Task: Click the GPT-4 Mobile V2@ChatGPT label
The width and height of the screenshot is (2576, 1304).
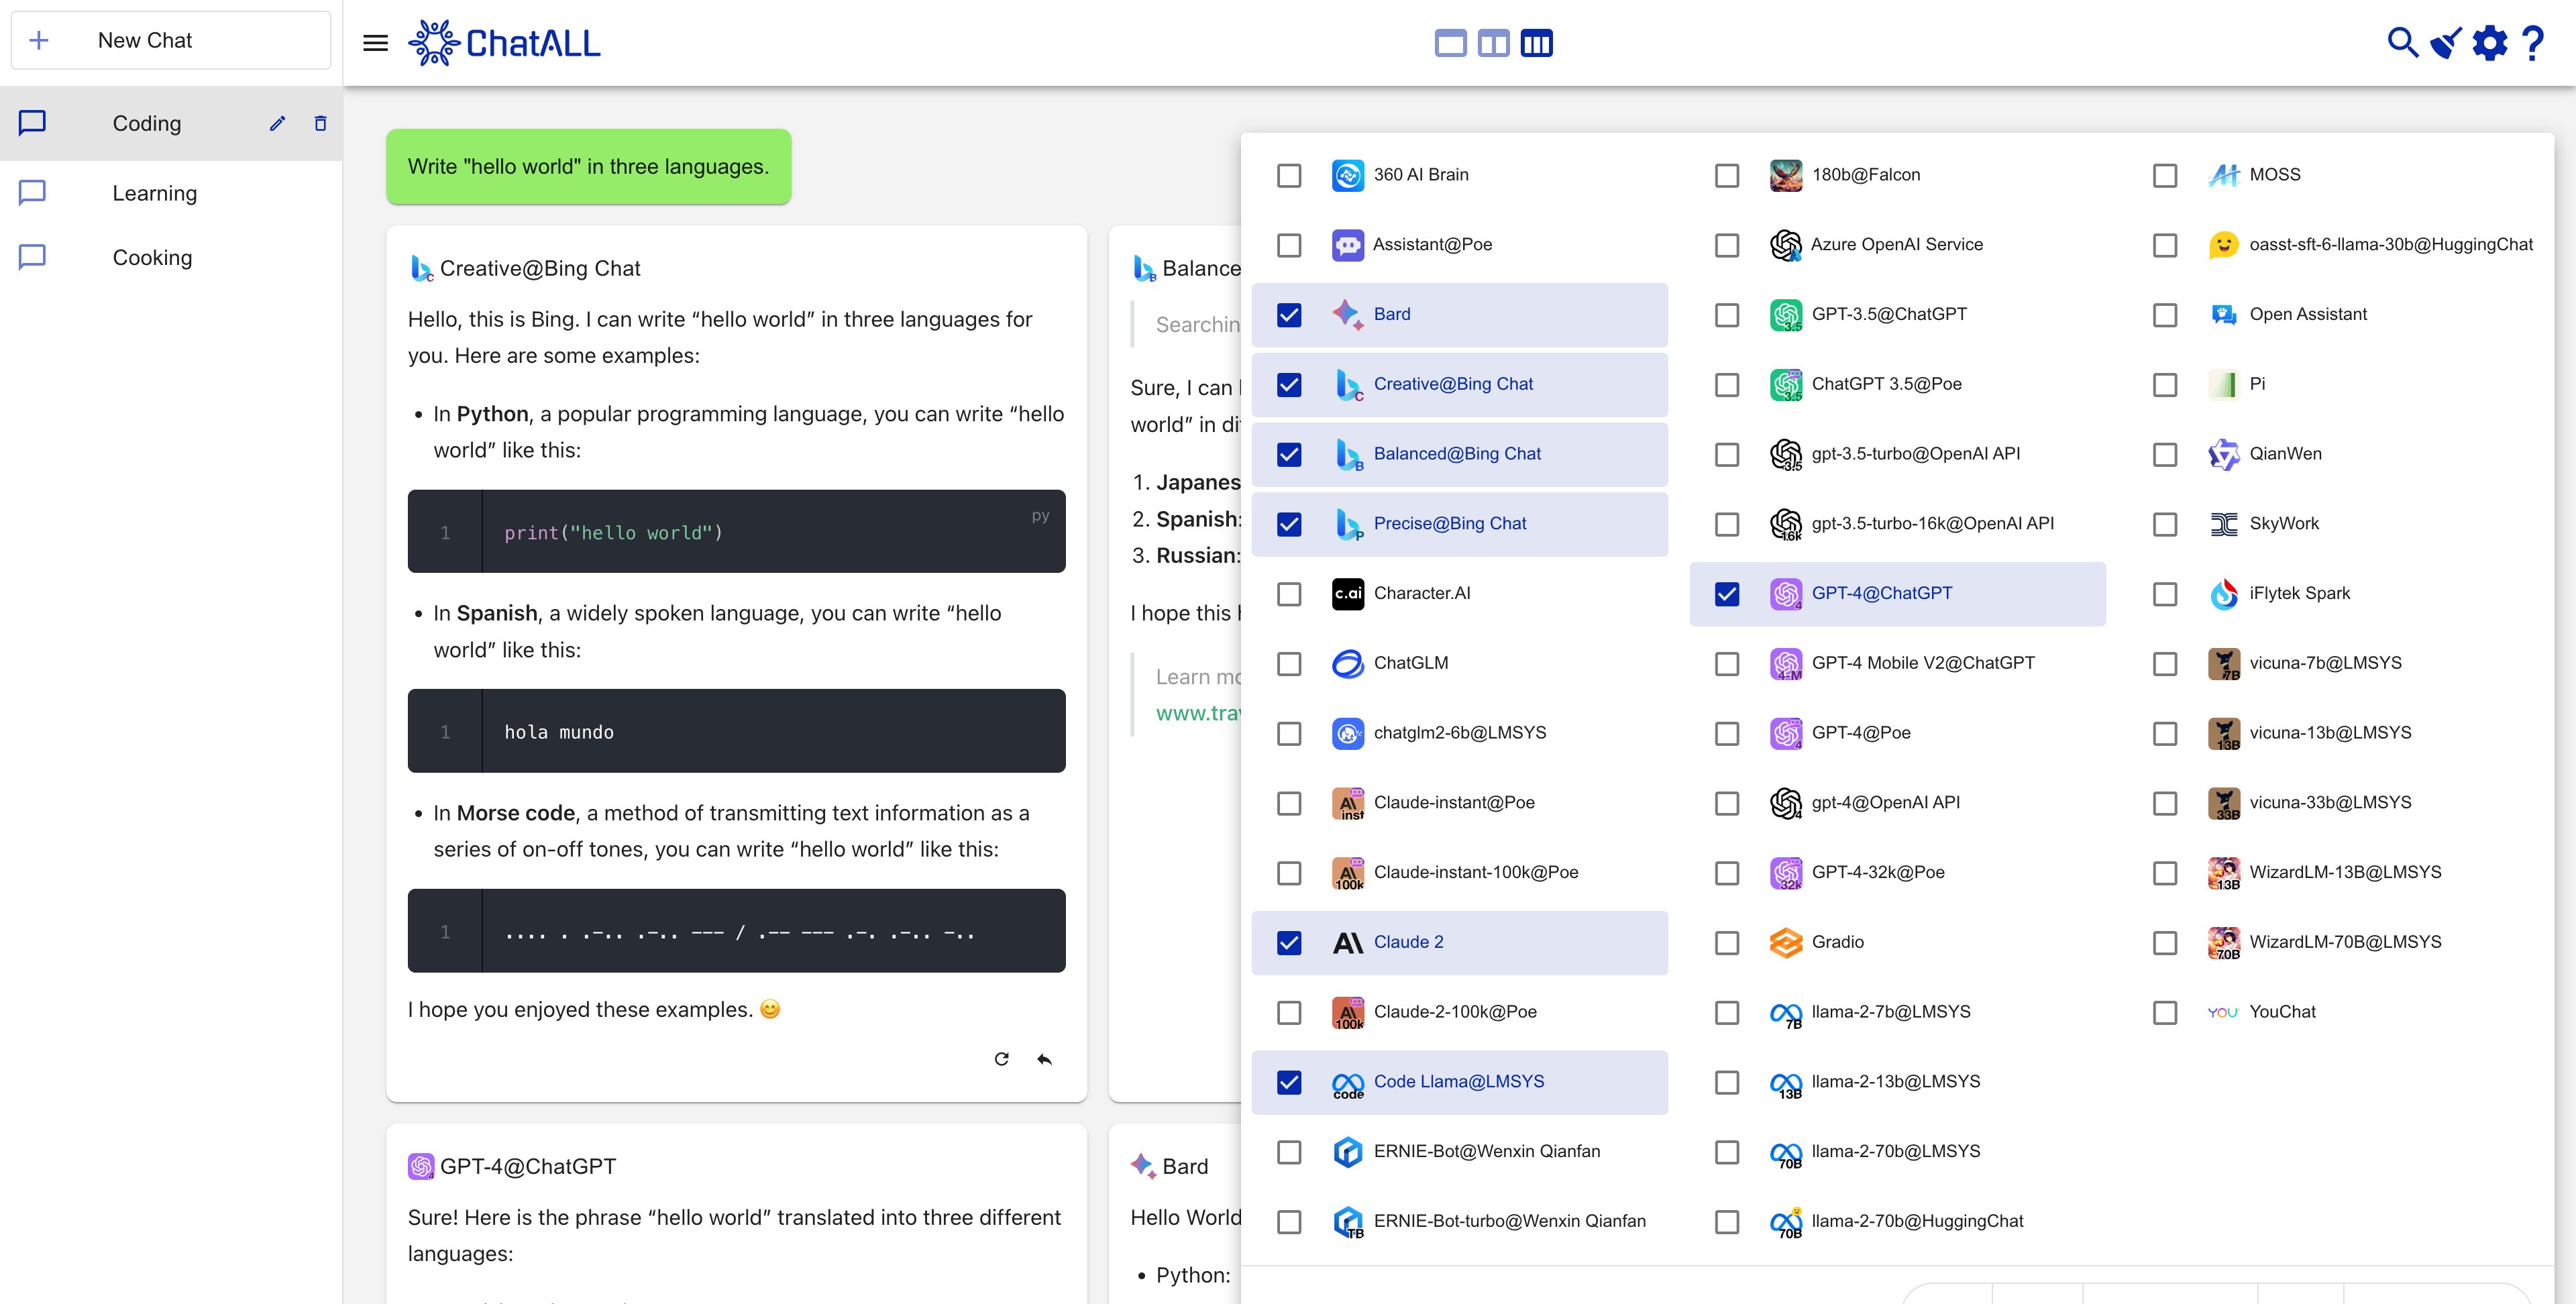Action: tap(1922, 663)
